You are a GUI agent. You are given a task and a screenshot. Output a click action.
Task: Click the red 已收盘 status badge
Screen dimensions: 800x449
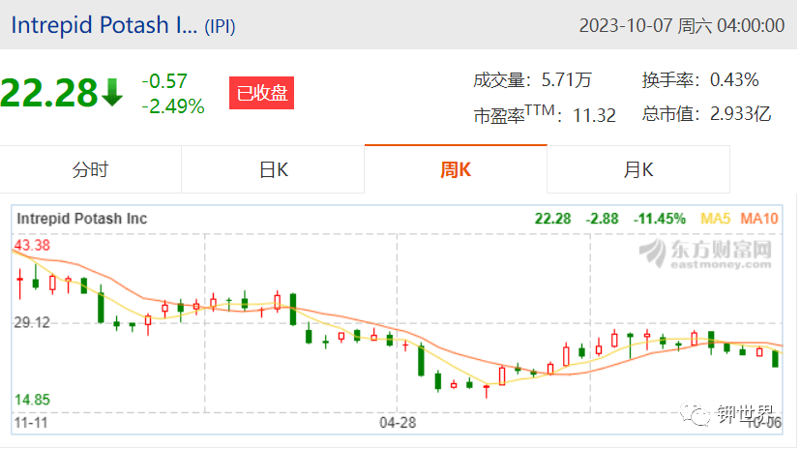(261, 93)
